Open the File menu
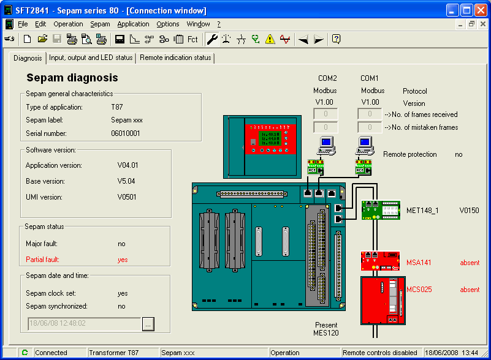Viewport: 491px width, 360px height. pos(23,24)
